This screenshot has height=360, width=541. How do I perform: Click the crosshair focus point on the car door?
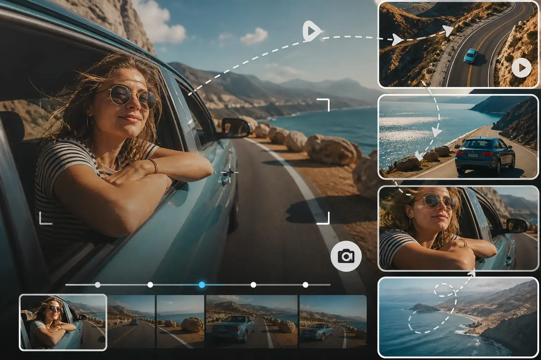tap(229, 172)
